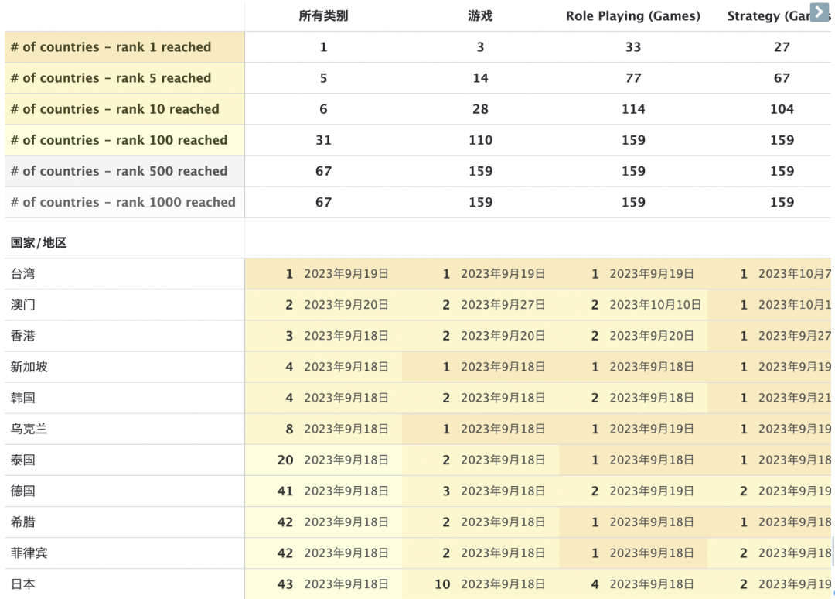Select the 'rank 1 reached' row label
The width and height of the screenshot is (835, 599).
[111, 47]
